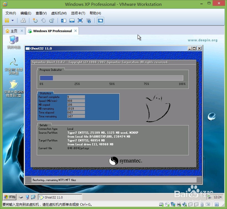Screen dimensions: 227x209
Task: Revert VM to previous snapshot
Action: [43, 20]
